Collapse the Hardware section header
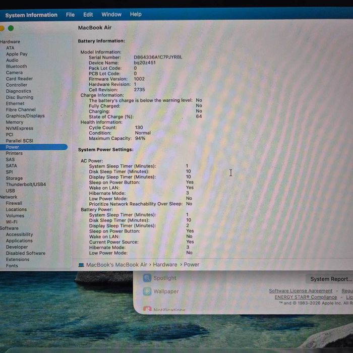The image size is (353, 353). (x=10, y=42)
